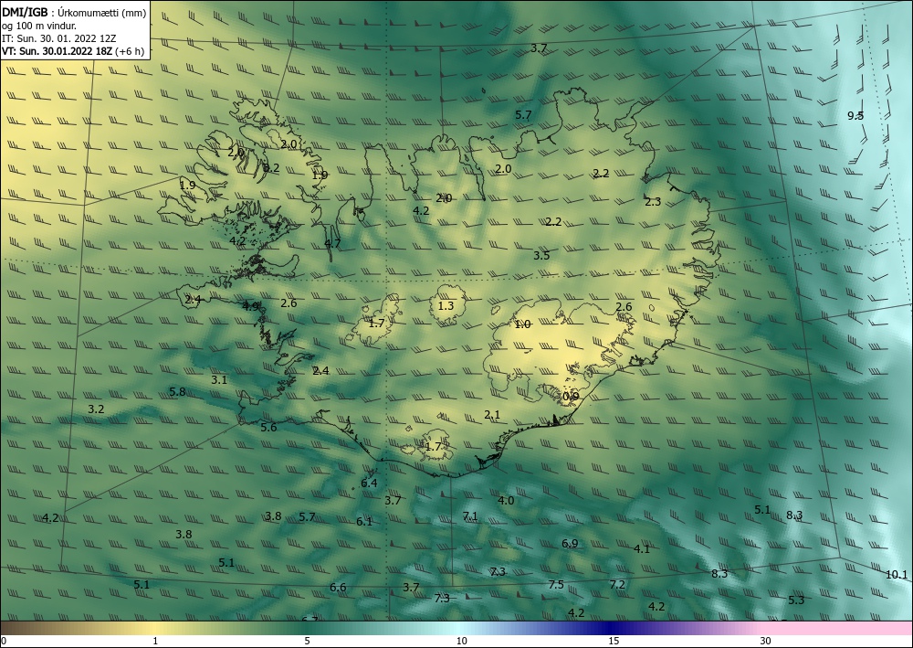Select the 4.7 value by the northwest fjord
The image size is (913, 648).
(332, 244)
